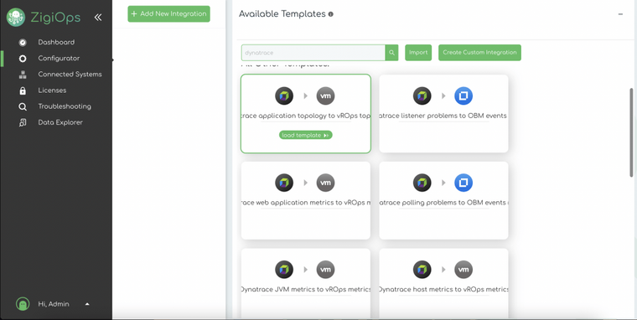Click Create Custom Integration button

tap(479, 53)
